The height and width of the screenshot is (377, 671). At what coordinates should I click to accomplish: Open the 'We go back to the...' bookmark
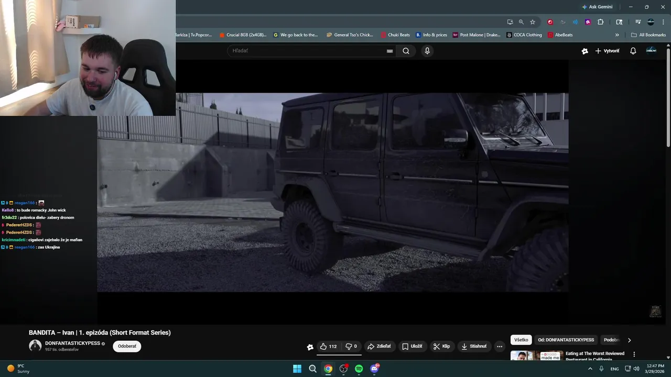coord(296,35)
